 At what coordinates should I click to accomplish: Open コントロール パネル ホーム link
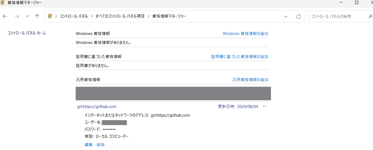pos(27,33)
